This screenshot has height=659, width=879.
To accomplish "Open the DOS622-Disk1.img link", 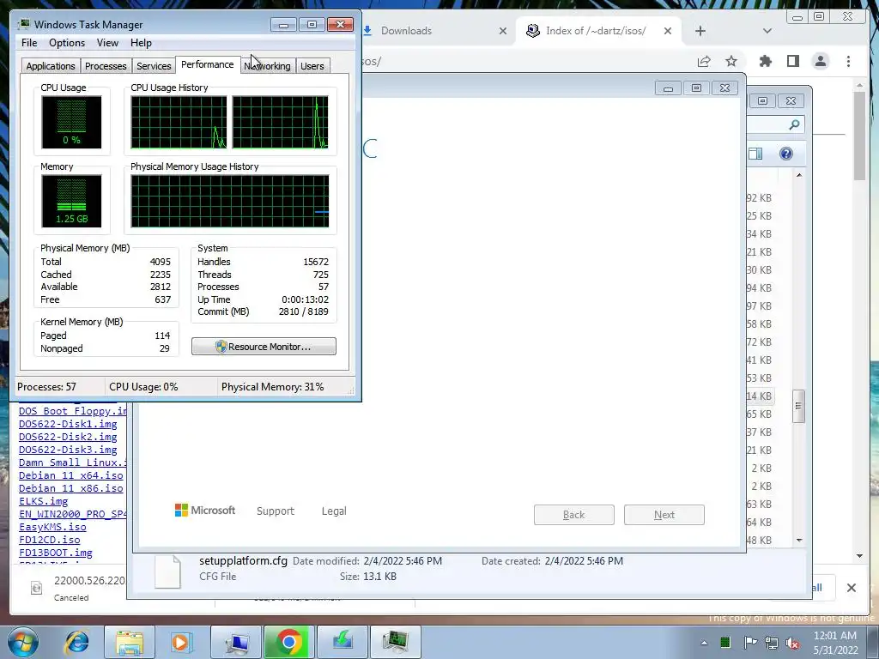I will point(68,424).
